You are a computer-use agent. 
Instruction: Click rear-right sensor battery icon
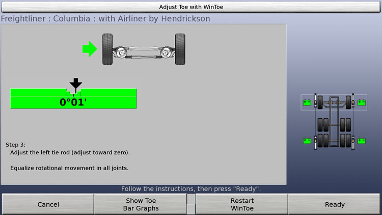pyautogui.click(x=362, y=141)
